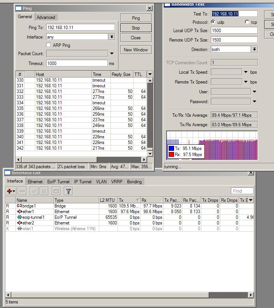Click the New Window button
274x308 pixels.
136,50
